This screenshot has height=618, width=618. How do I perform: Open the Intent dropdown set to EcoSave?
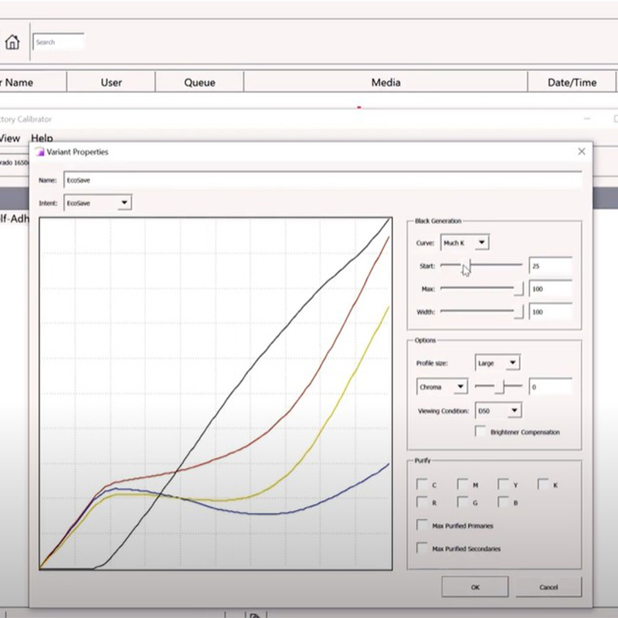(x=97, y=203)
